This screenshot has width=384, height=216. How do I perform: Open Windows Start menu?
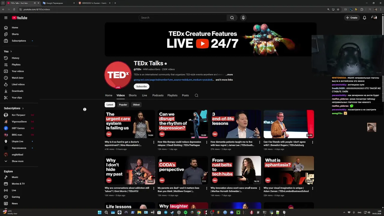pyautogui.click(x=100, y=212)
